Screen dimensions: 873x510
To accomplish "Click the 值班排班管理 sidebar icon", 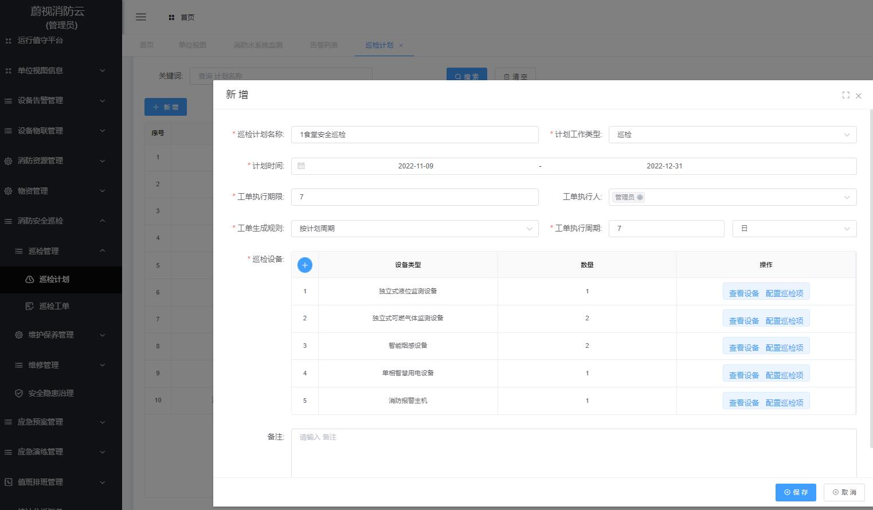I will 8,482.
